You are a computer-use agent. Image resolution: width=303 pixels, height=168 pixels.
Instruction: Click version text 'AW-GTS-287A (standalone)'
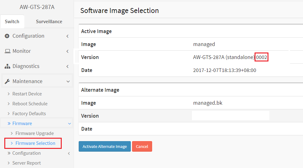click(224, 57)
